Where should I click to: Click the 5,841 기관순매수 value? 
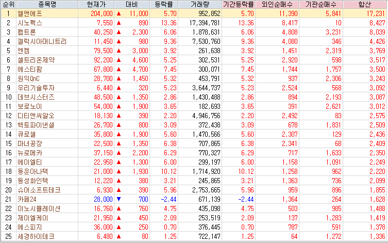pyautogui.click(x=333, y=13)
